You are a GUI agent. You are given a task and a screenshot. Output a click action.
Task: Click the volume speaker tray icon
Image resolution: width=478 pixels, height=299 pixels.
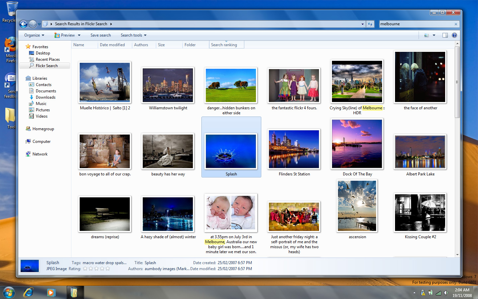pos(446,293)
